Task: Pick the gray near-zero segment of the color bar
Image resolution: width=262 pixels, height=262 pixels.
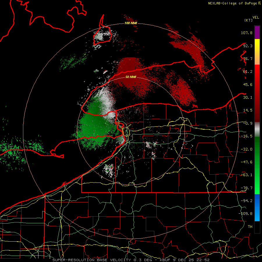Action: tap(257, 130)
